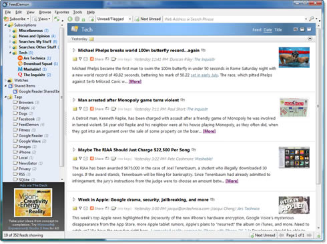Select the FeedDemon tag
The image size is (327, 244).
[29, 125]
